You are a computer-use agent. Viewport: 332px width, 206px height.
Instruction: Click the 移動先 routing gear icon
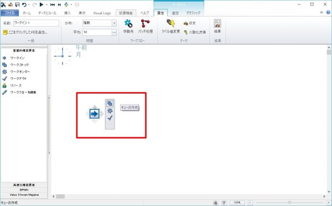[128, 23]
